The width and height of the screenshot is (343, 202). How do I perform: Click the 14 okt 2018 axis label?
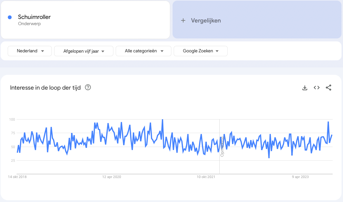(17, 177)
